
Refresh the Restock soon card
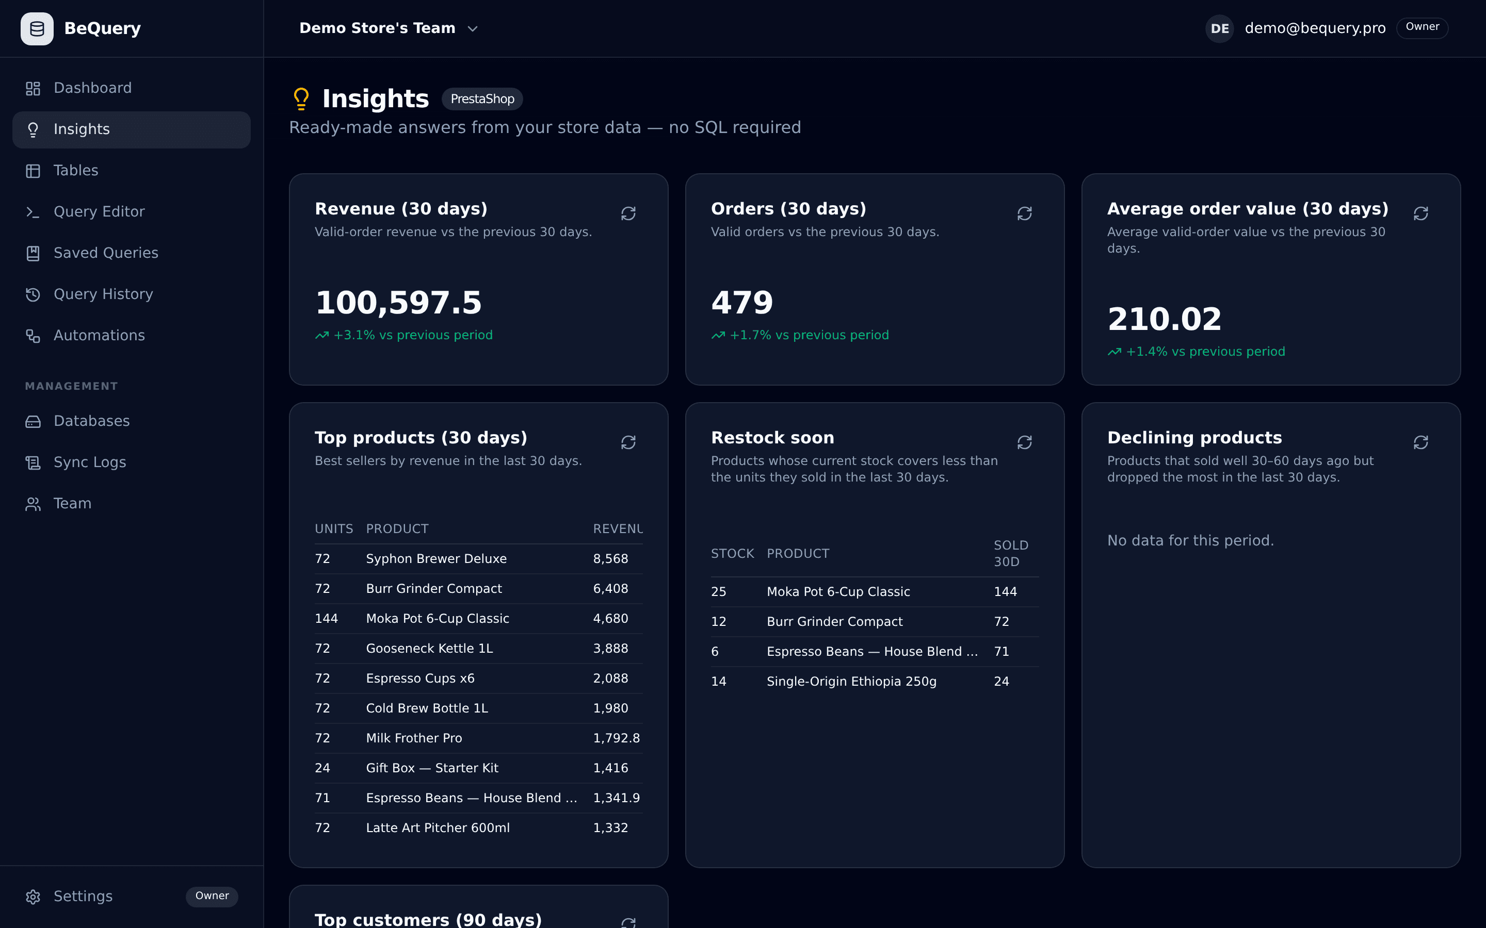click(x=1024, y=442)
